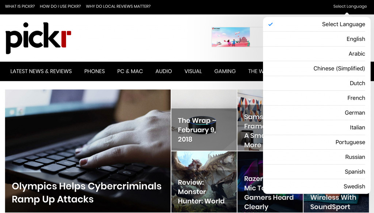Open The Wrap – February 9, 2018 article

(x=204, y=120)
